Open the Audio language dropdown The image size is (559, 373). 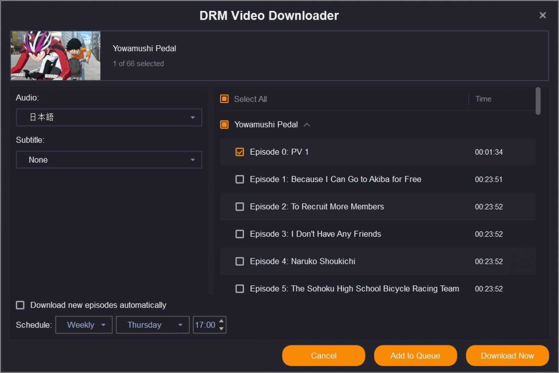click(x=109, y=117)
